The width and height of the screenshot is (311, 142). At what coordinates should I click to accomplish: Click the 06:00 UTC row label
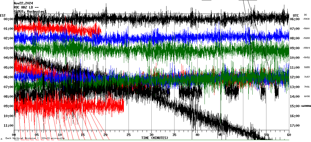click(294, 19)
